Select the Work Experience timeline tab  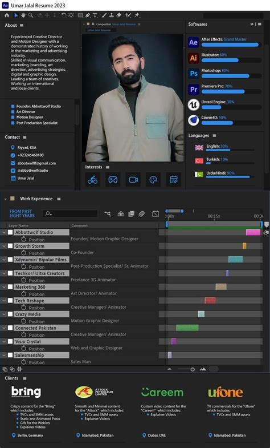[x=36, y=199]
